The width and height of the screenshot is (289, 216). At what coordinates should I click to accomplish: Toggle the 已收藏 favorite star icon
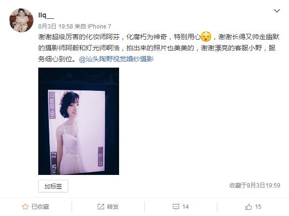[25, 207]
